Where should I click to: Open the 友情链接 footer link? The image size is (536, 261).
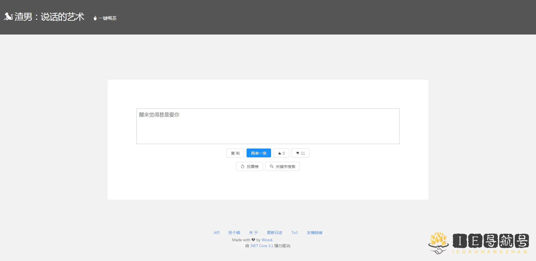point(315,233)
